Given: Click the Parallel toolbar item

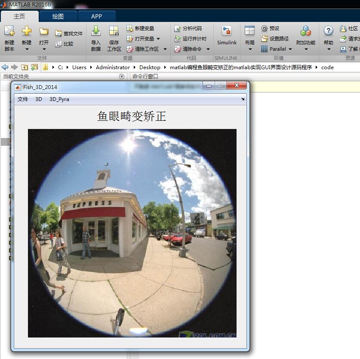Looking at the screenshot, I should [274, 49].
